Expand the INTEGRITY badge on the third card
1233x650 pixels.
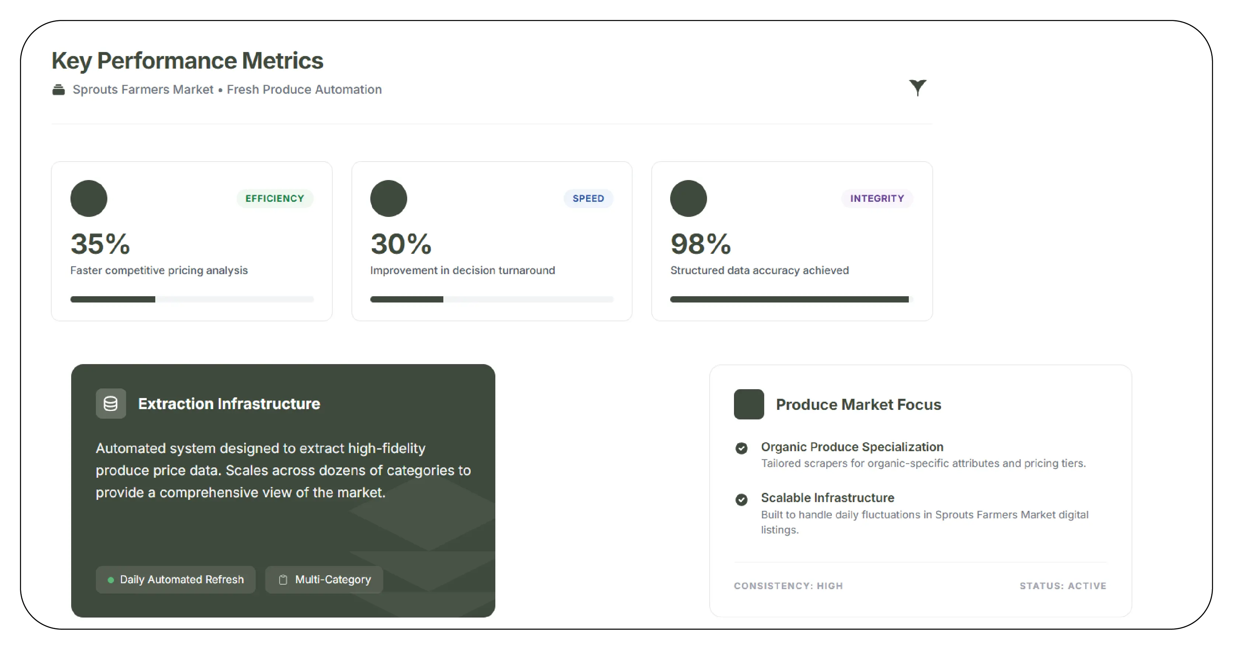877,198
